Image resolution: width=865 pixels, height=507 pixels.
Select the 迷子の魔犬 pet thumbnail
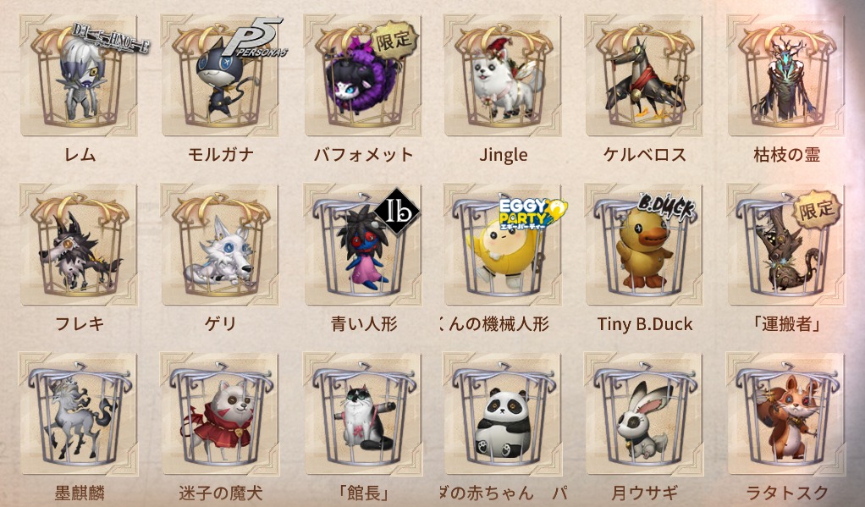(x=220, y=414)
